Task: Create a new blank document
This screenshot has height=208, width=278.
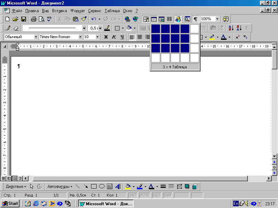Action: 7,19
